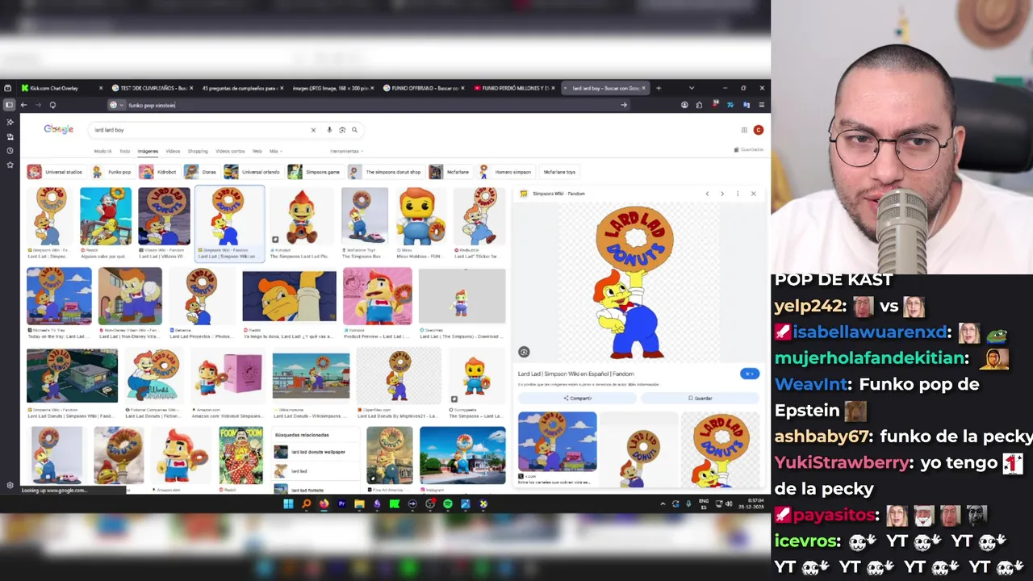This screenshot has width=1033, height=581.
Task: Expand the Herramientas tools dropdown
Action: coord(346,151)
